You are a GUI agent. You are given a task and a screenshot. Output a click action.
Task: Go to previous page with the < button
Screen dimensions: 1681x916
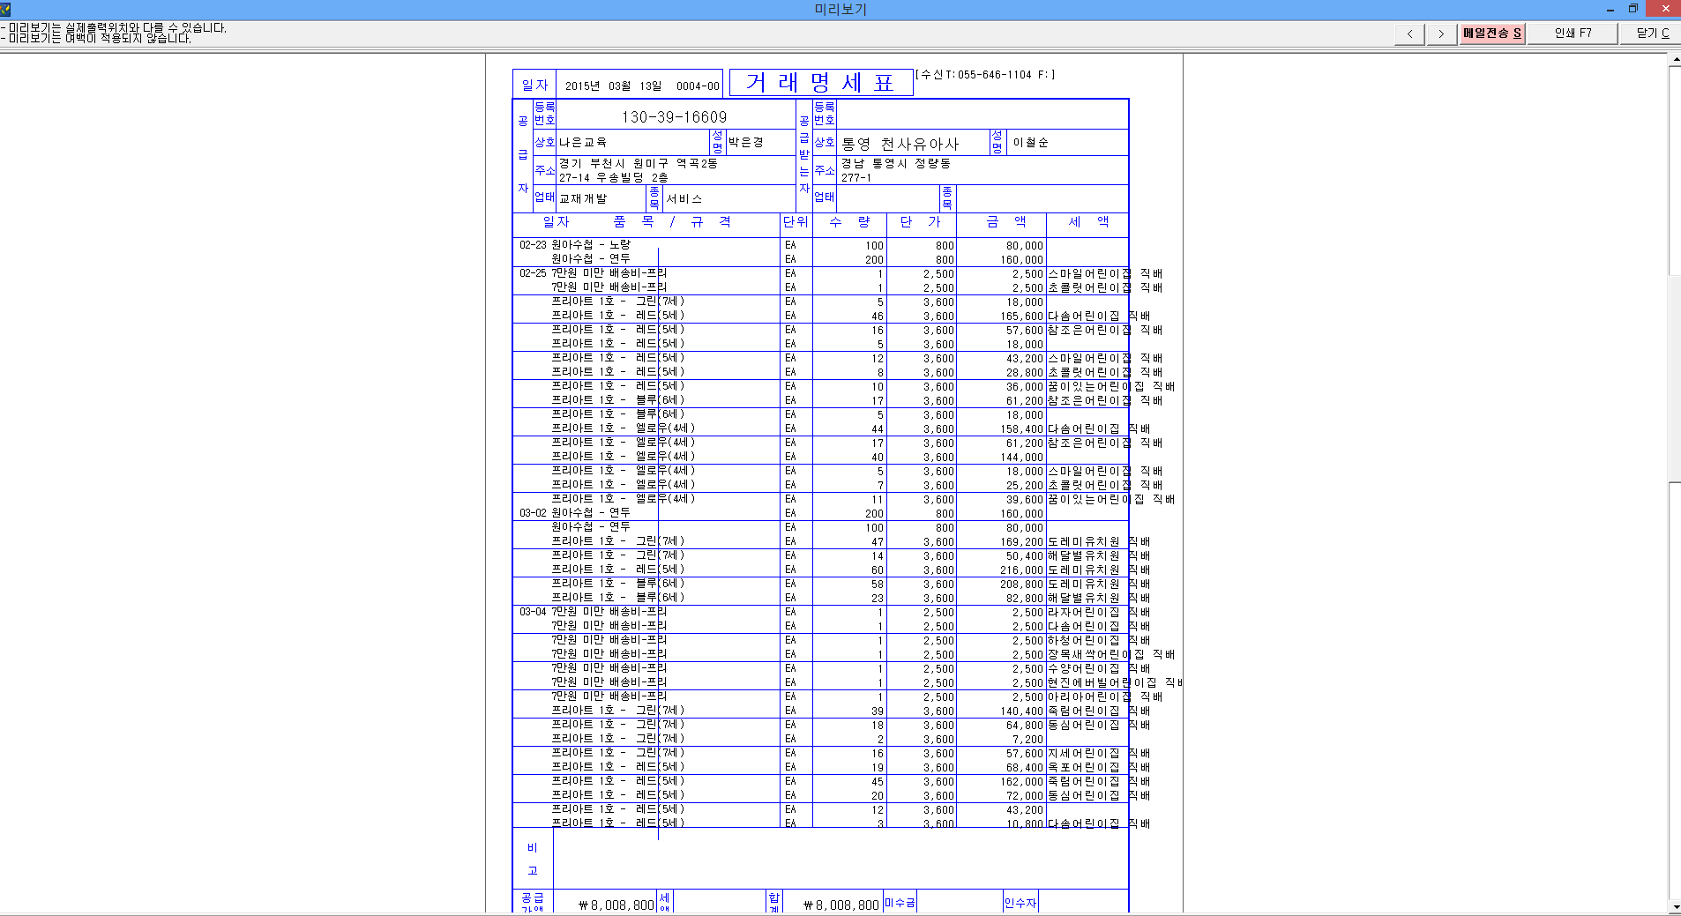[x=1409, y=34]
